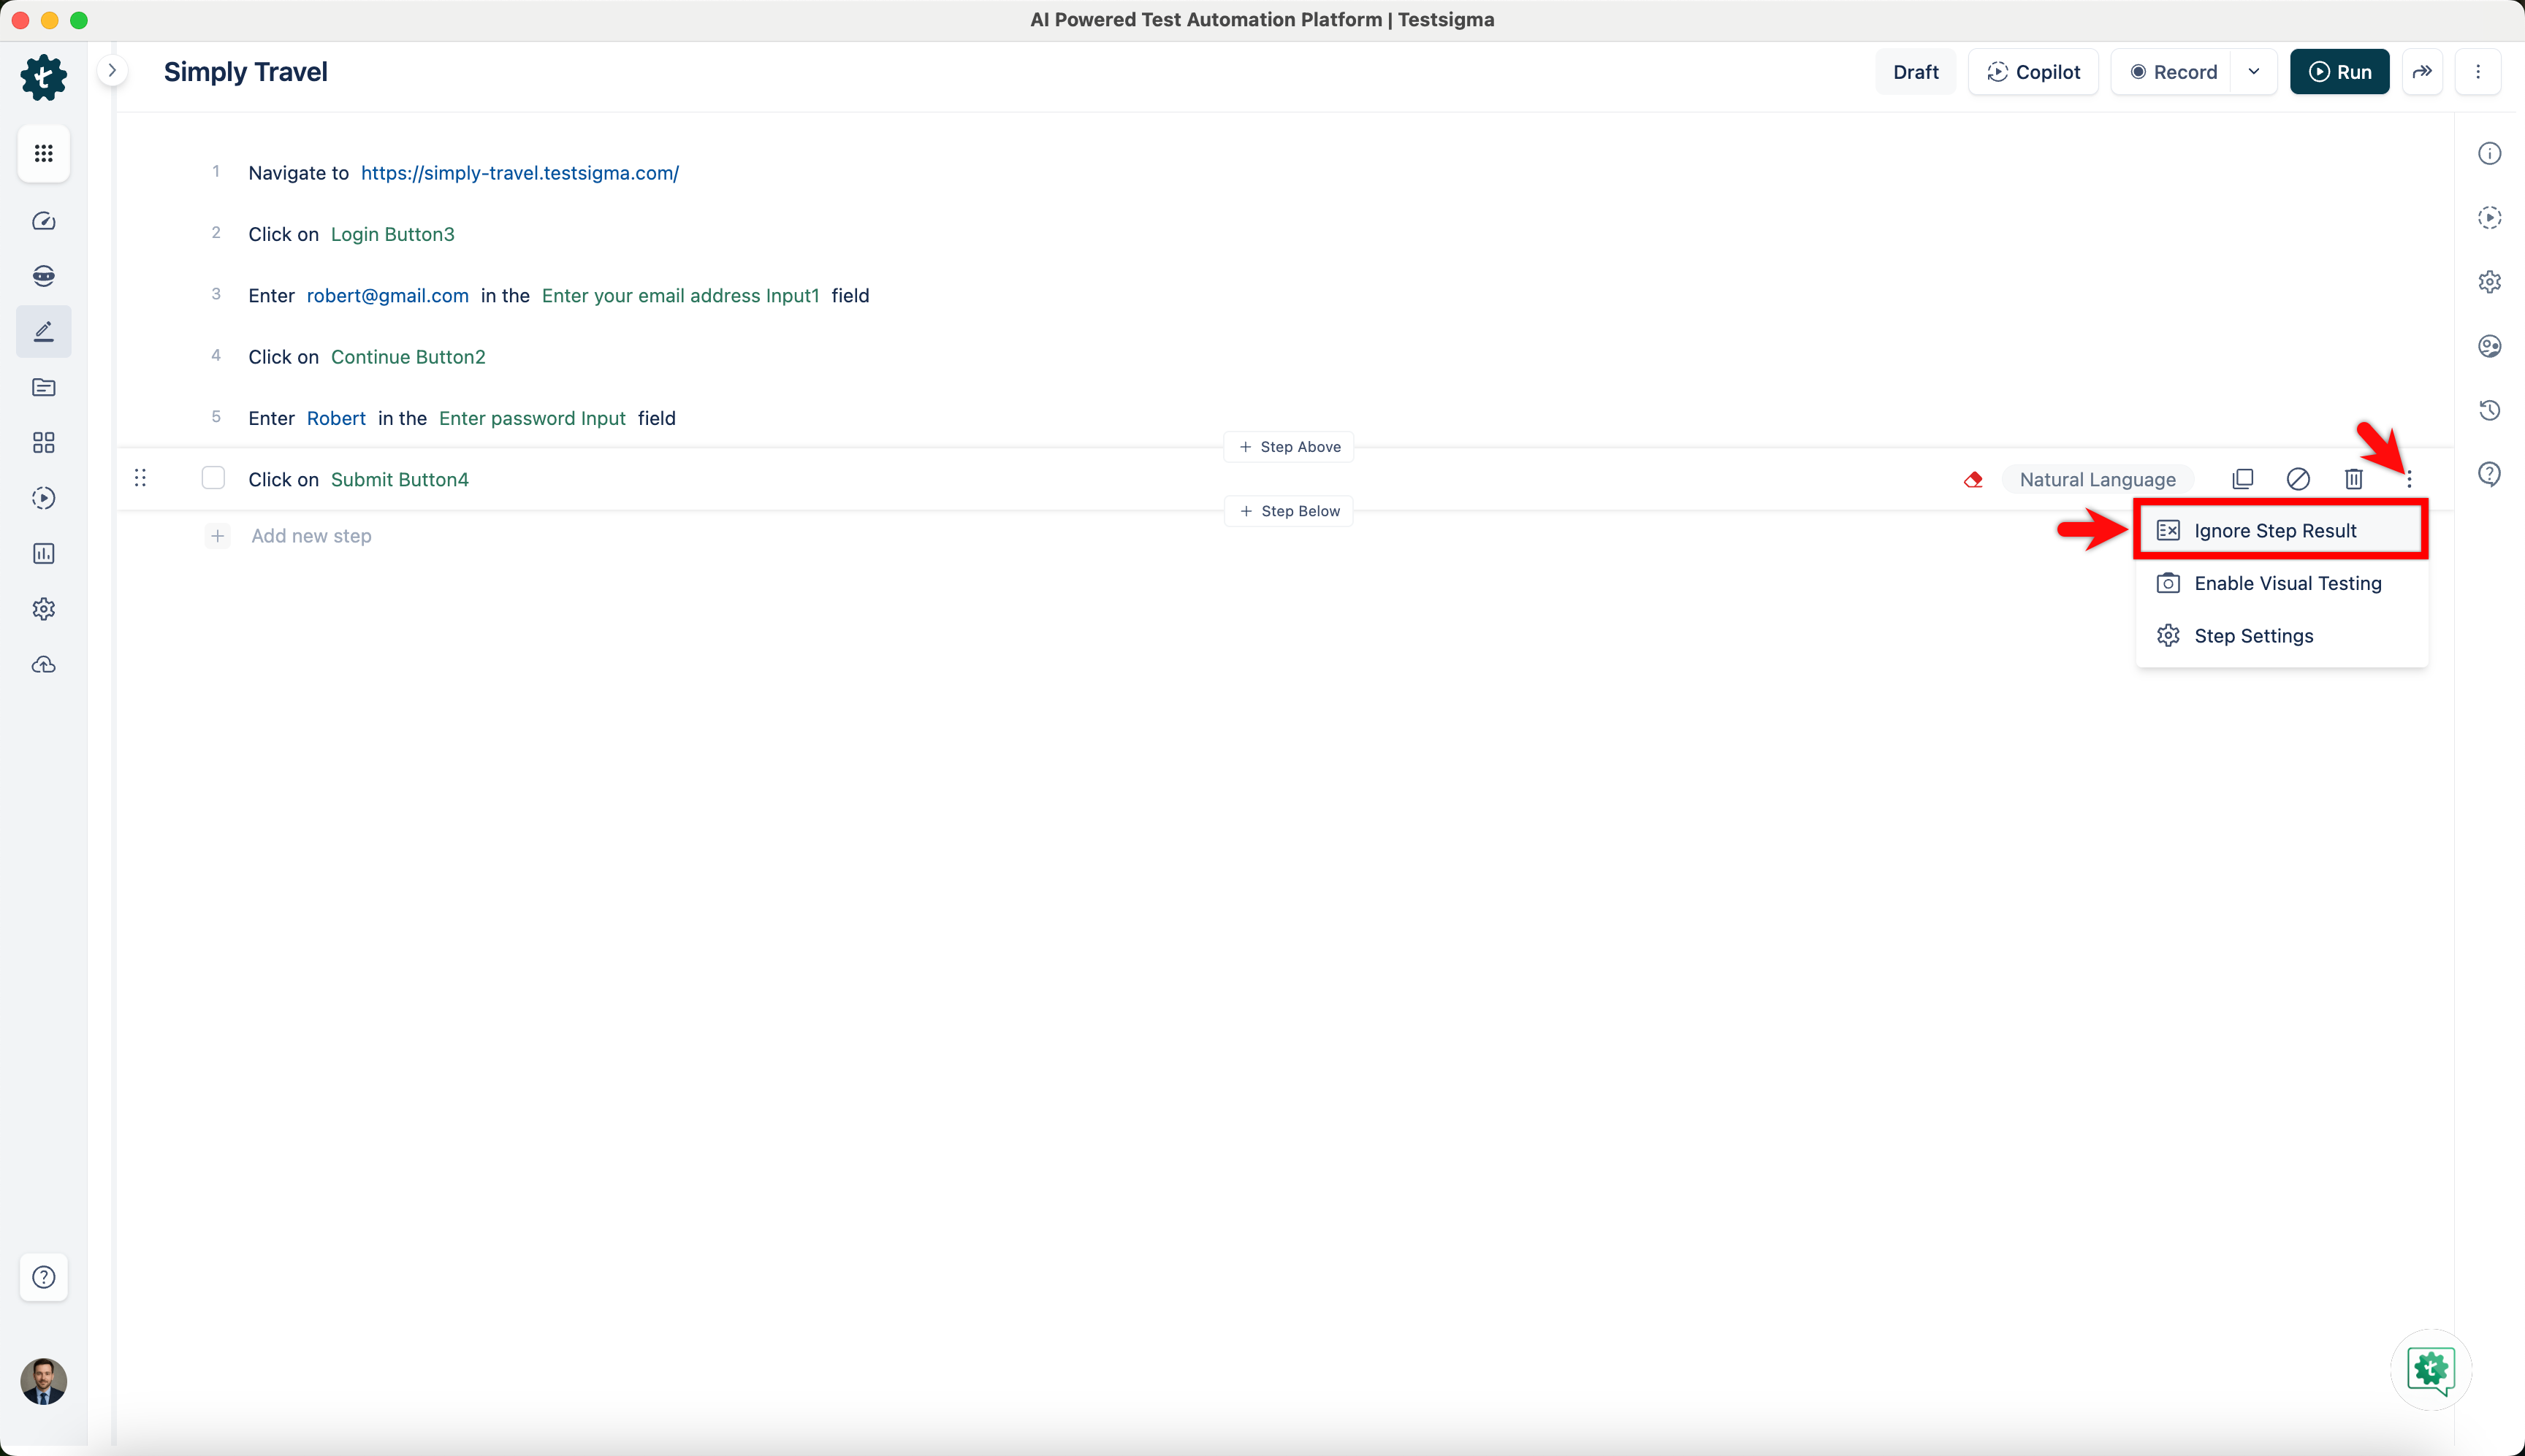
Task: Click the Run button
Action: point(2339,72)
